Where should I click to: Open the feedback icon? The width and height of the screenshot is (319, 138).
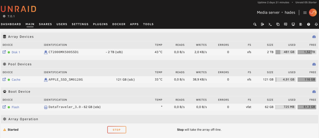(x=286, y=24)
